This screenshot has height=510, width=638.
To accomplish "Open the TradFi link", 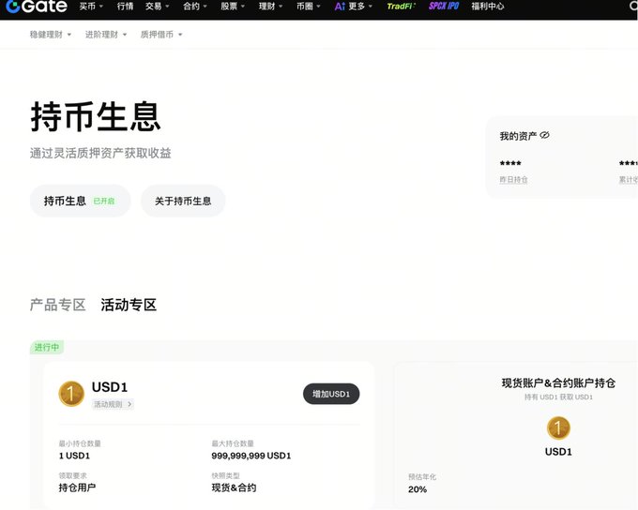I will [401, 7].
